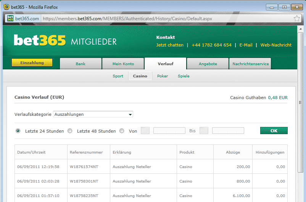Click the 6.100,00 deduction amount
Viewport: 306px width, 202px height.
pyautogui.click(x=242, y=196)
